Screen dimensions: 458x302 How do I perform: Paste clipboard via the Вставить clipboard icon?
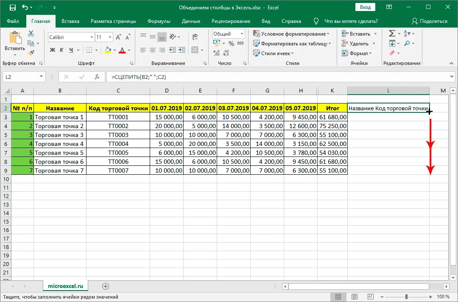point(15,38)
